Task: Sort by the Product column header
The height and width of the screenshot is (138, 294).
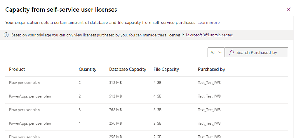Action: tap(17, 69)
